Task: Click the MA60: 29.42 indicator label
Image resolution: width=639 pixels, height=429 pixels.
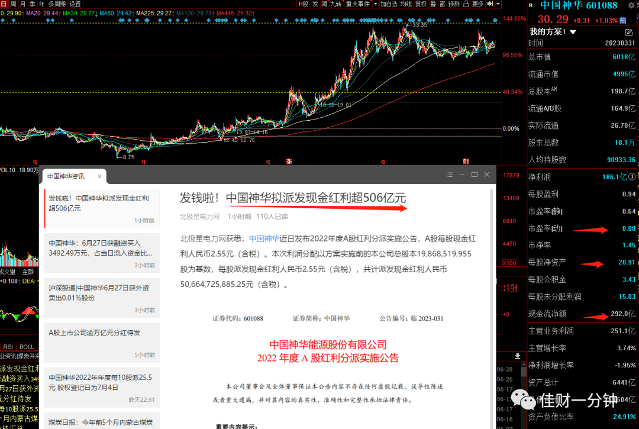Action: point(117,14)
